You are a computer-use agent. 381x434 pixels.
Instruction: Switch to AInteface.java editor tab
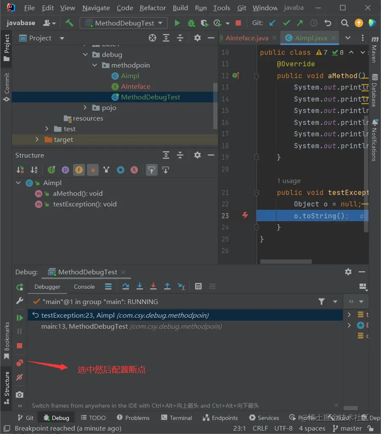pos(247,38)
